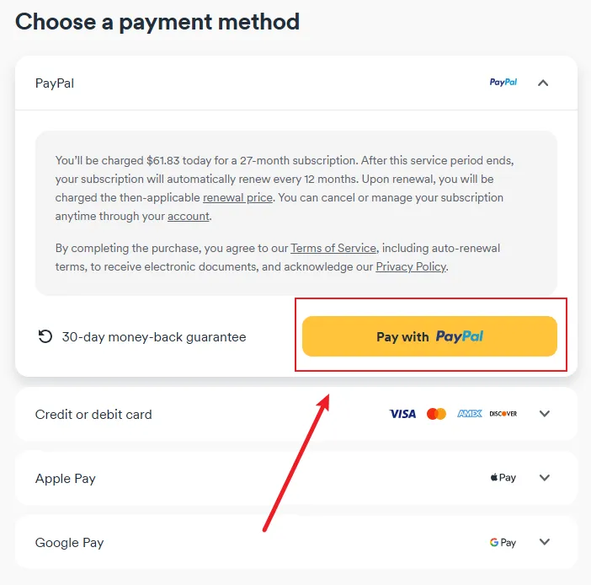Click the American Express icon
The image size is (591, 585).
tap(469, 414)
